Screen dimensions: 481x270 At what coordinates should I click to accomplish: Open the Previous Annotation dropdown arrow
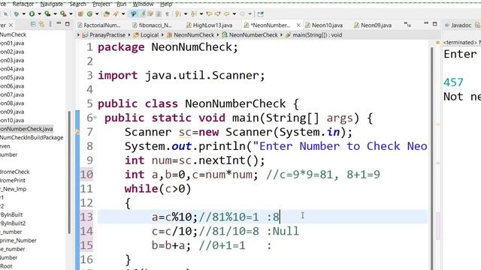tap(201, 13)
